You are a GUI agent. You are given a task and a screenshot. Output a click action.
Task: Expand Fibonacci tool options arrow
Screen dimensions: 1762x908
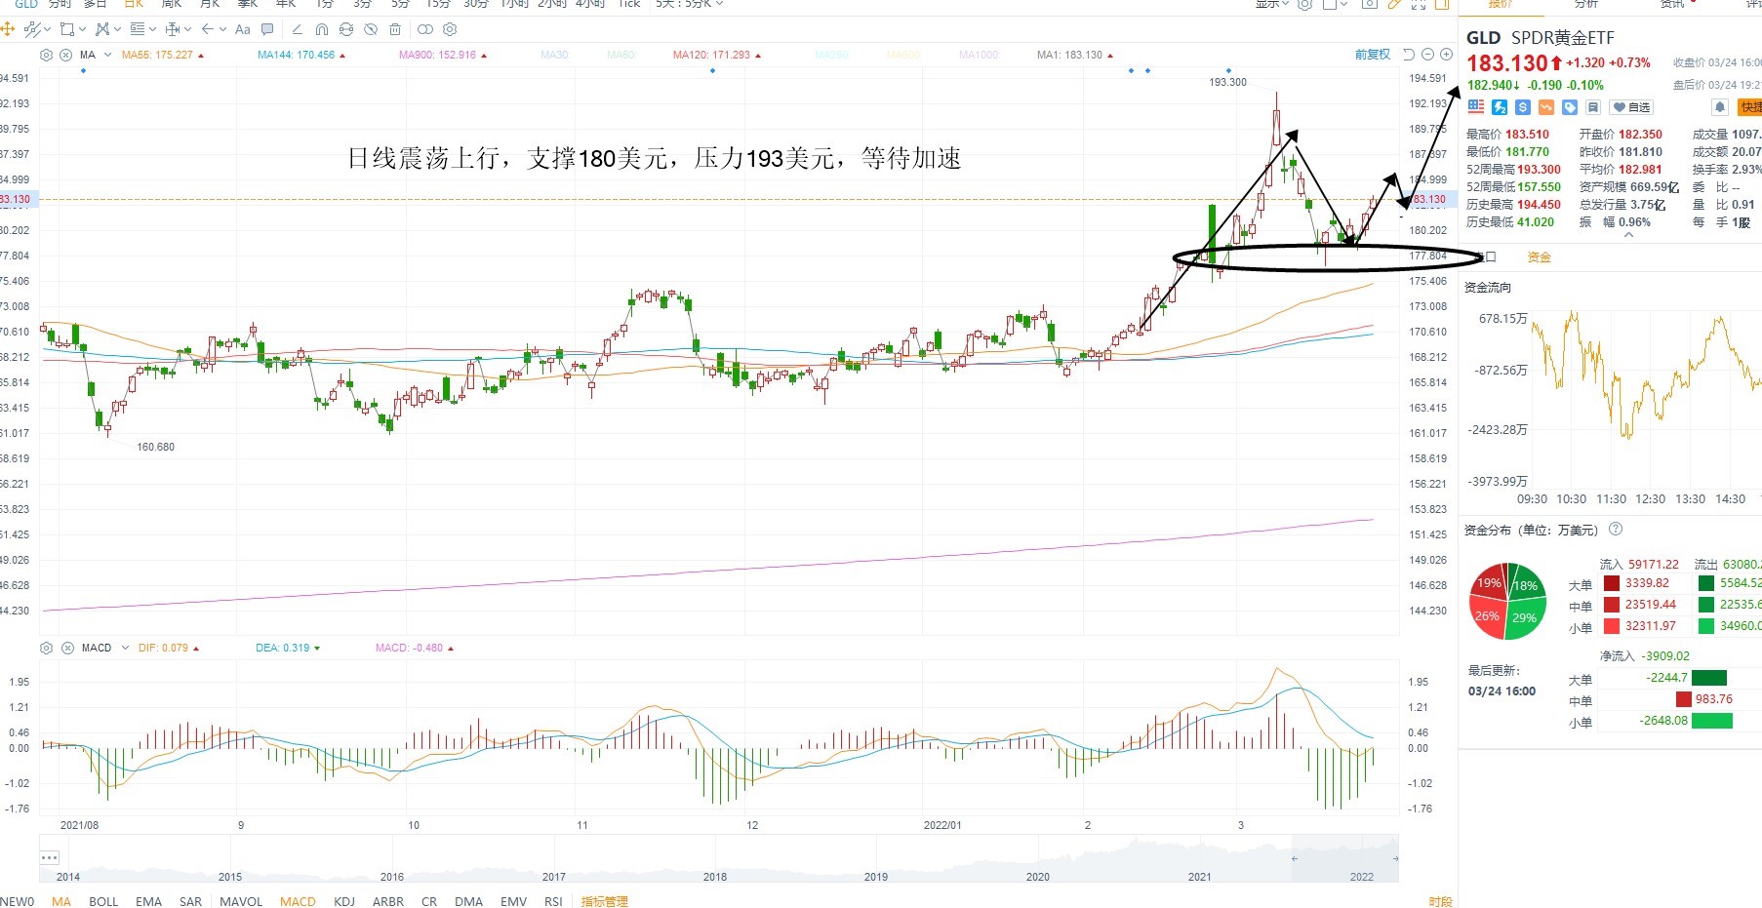(x=152, y=29)
